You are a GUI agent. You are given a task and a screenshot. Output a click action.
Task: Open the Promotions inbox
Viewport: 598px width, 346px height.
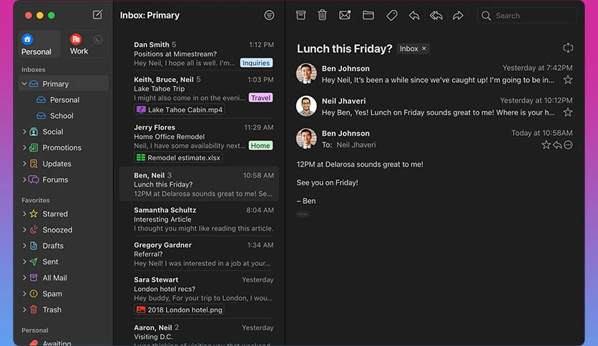64,147
